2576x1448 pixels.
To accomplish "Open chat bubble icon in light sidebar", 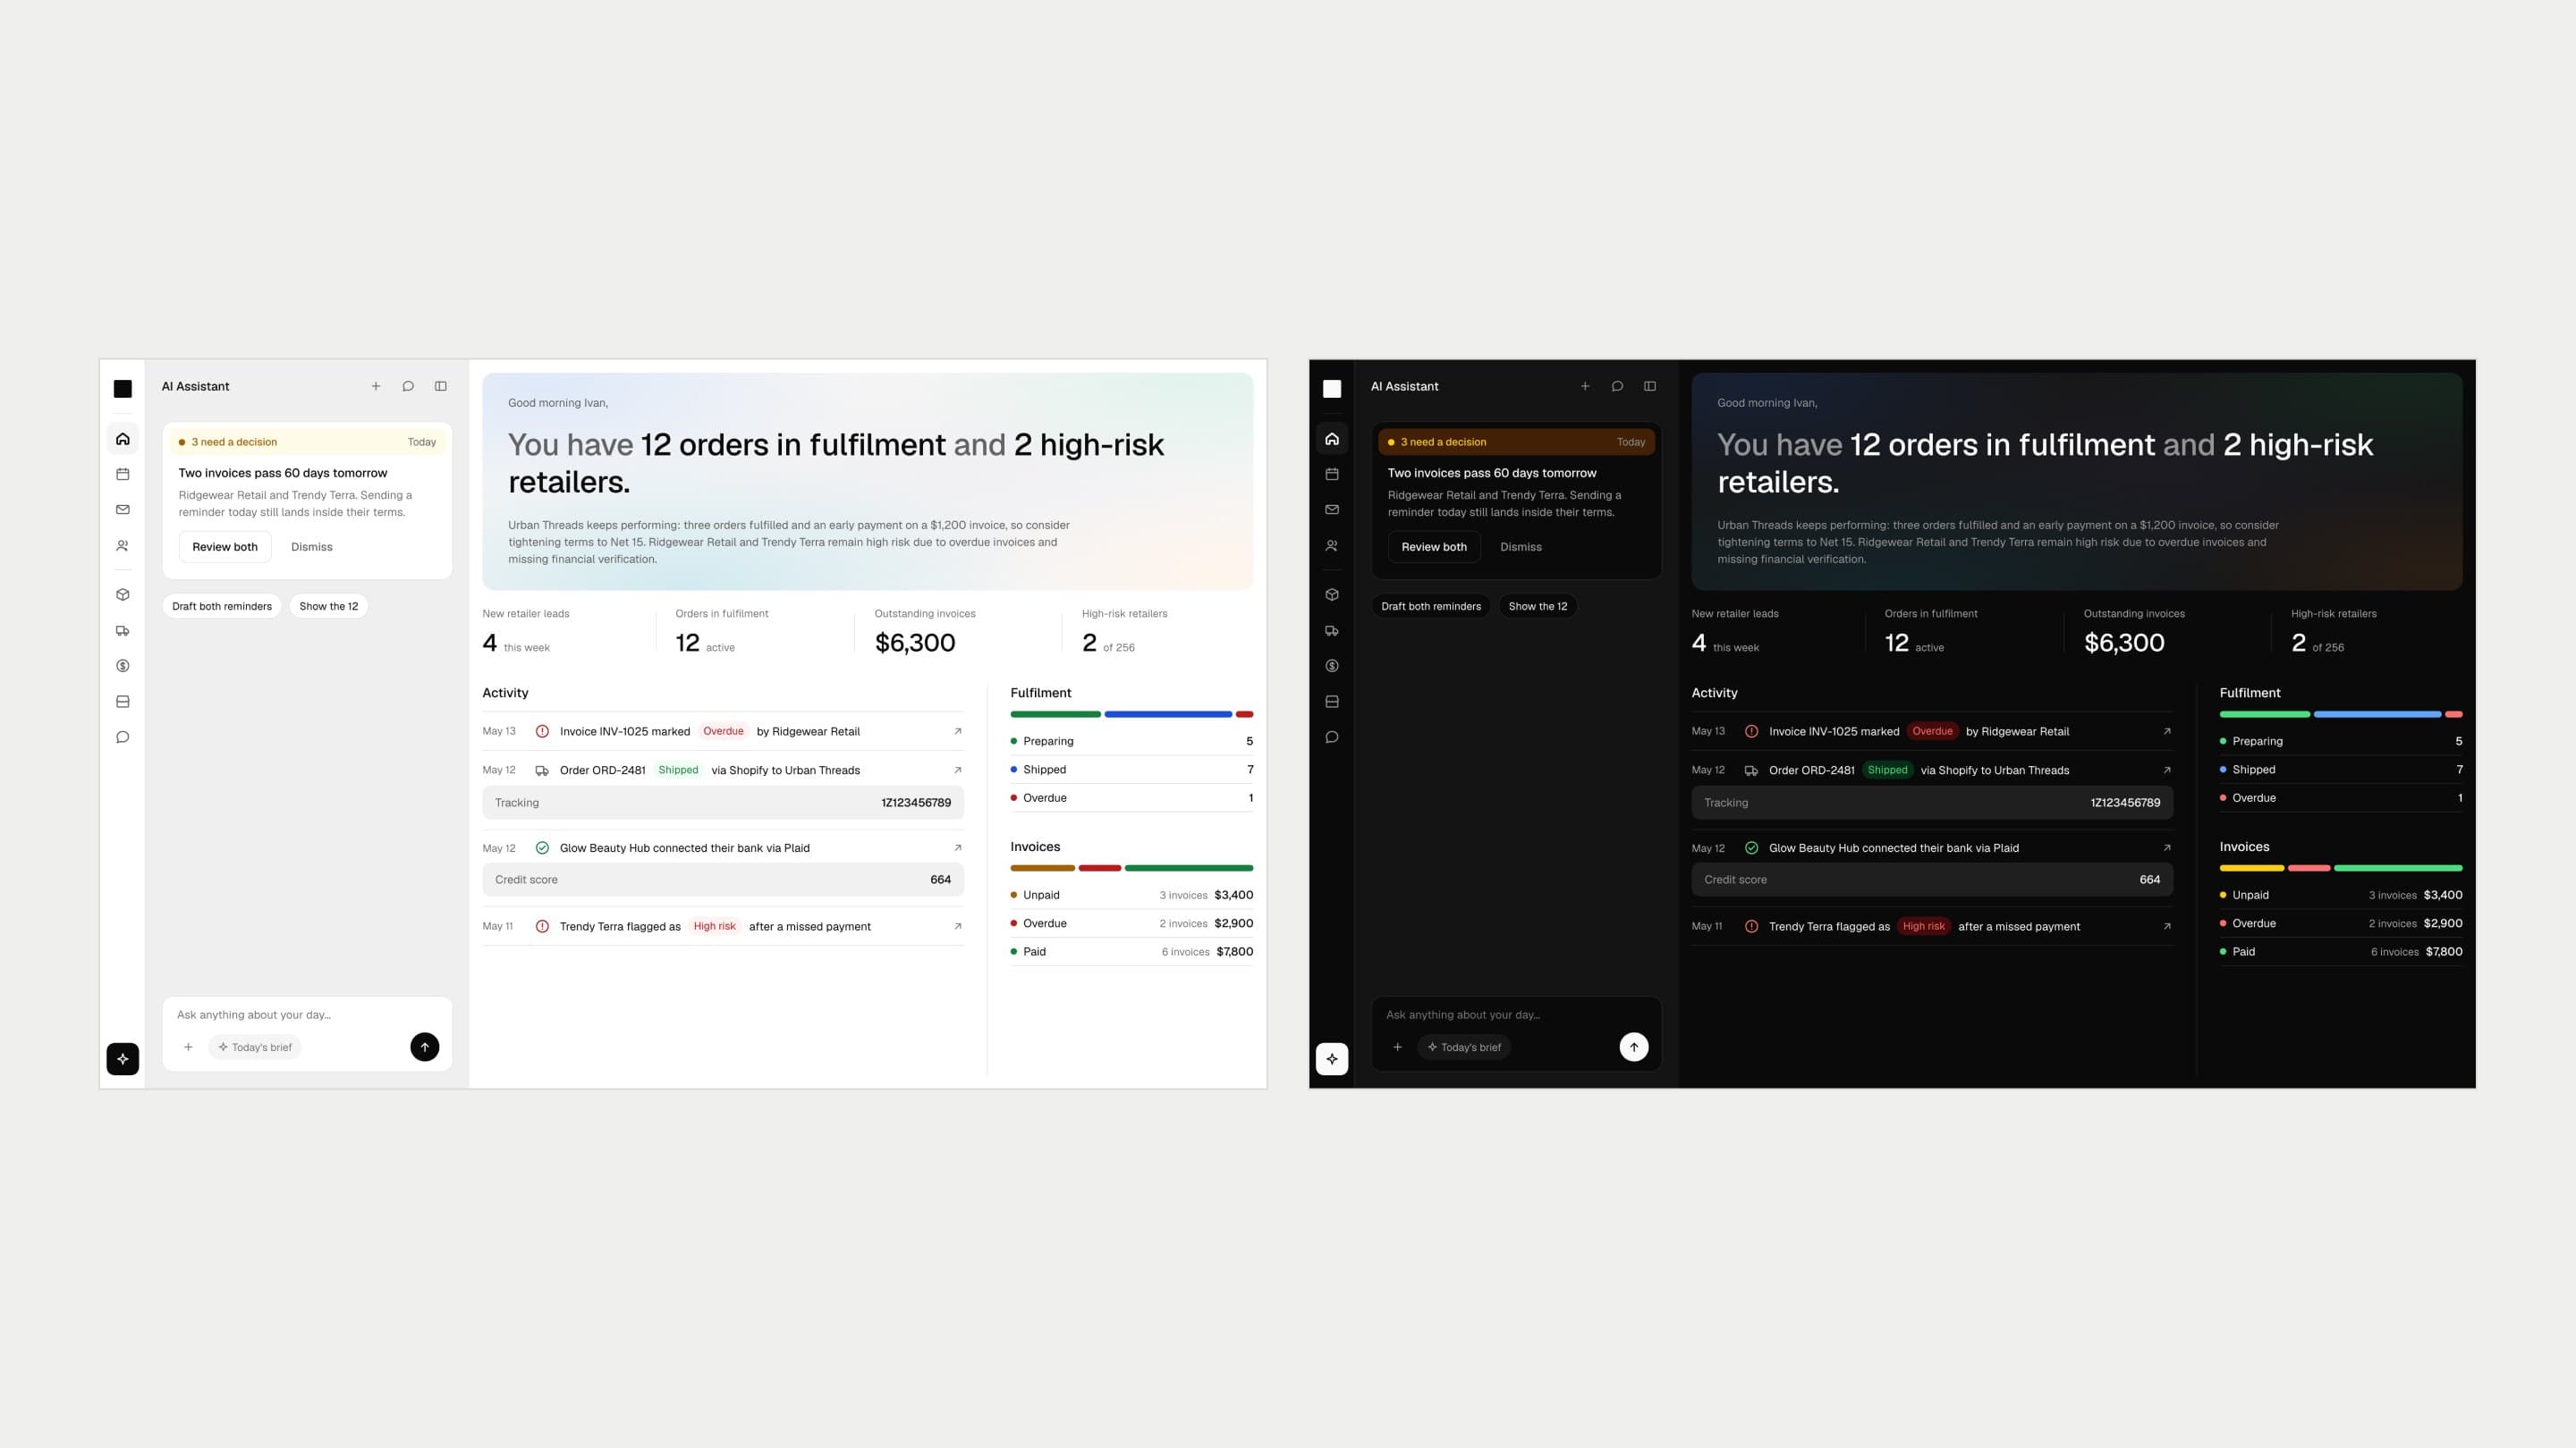I will tap(123, 737).
